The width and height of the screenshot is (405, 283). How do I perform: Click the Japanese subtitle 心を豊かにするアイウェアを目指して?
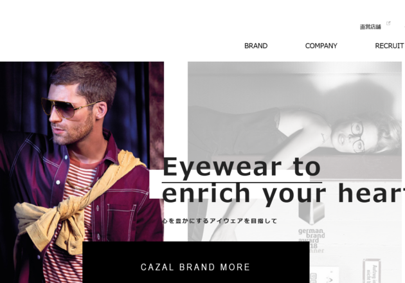pos(220,221)
